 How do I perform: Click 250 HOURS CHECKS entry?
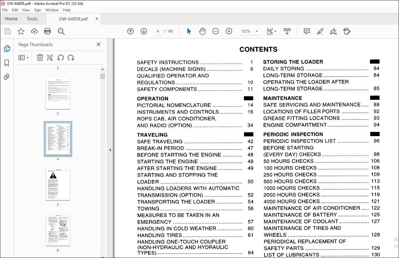tap(321, 174)
